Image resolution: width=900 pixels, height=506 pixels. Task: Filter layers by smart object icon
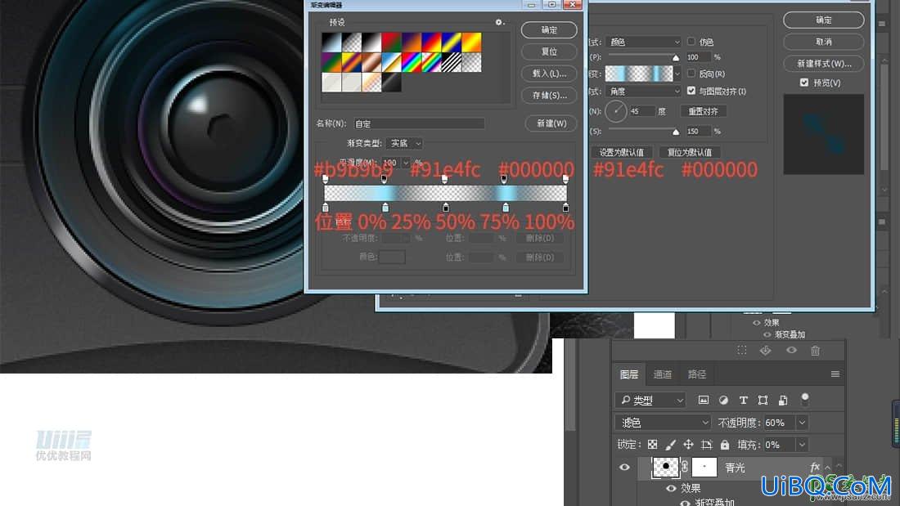783,400
